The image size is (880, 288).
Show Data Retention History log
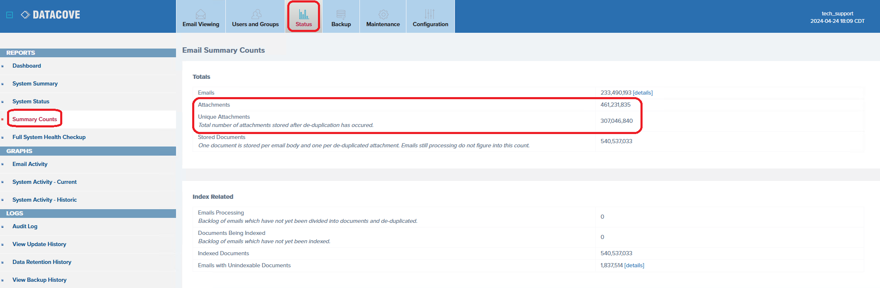[42, 262]
